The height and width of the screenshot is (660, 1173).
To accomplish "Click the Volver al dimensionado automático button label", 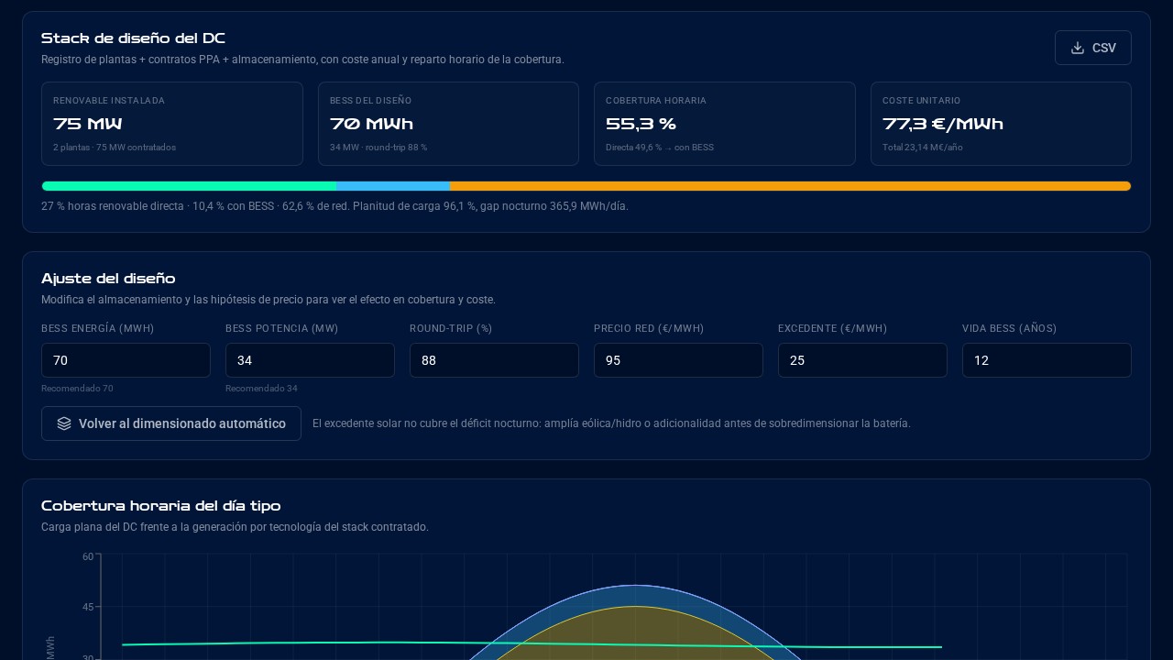I will 182,423.
